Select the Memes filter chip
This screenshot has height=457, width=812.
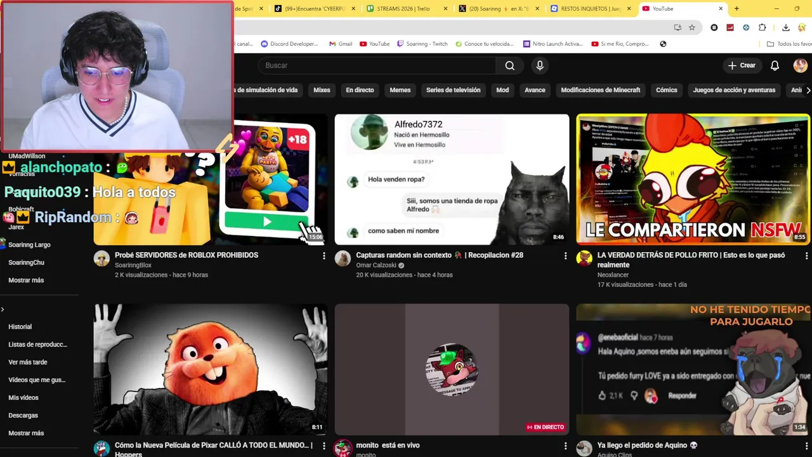point(400,90)
